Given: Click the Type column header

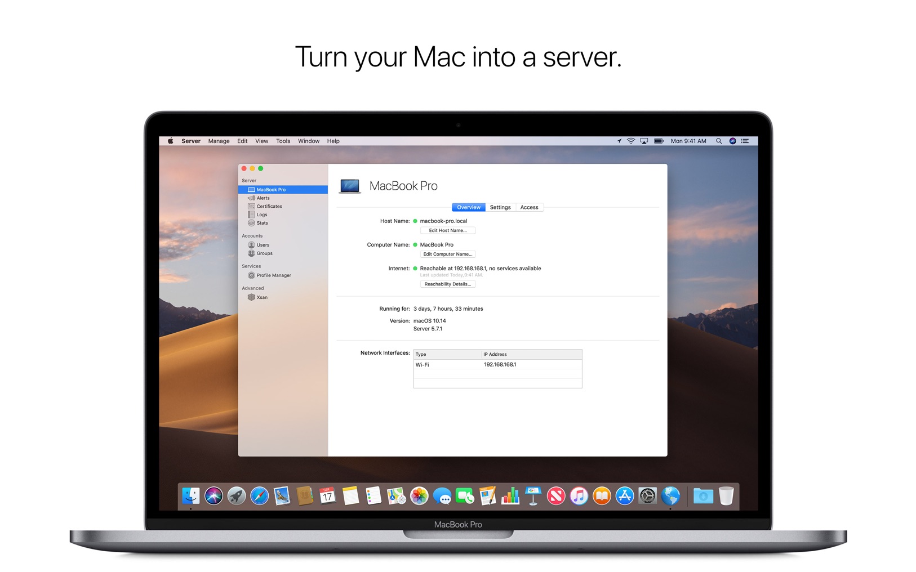Looking at the screenshot, I should tap(447, 355).
